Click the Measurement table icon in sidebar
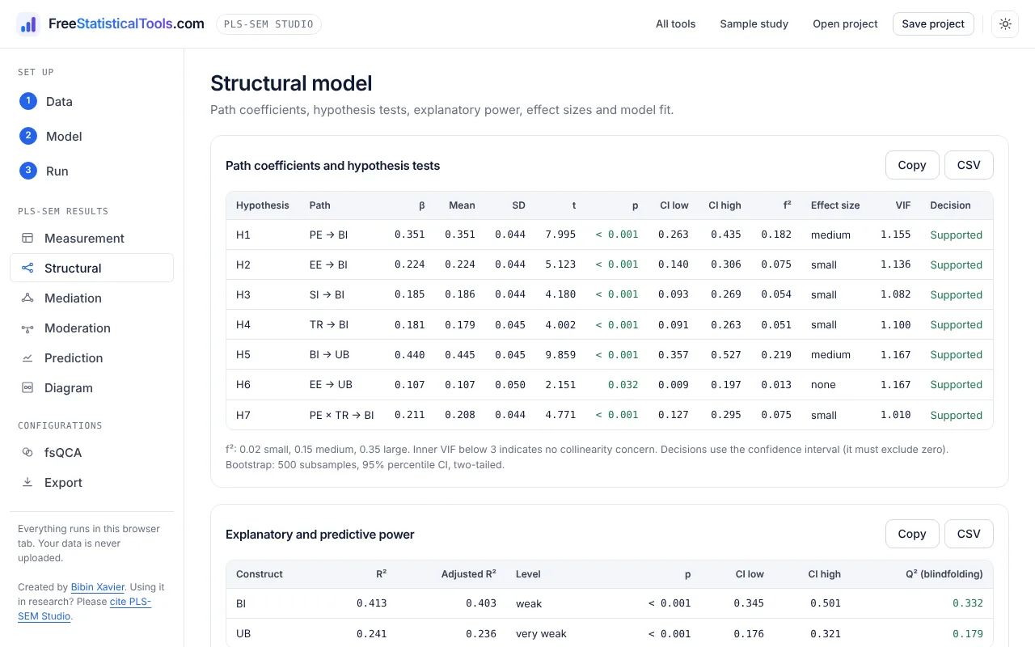The height and width of the screenshot is (647, 1035). (27, 239)
